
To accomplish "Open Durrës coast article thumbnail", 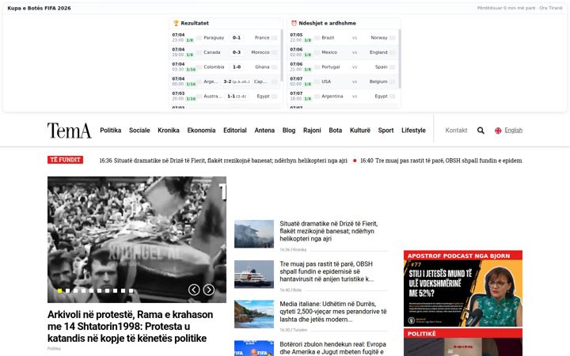I will (x=254, y=314).
